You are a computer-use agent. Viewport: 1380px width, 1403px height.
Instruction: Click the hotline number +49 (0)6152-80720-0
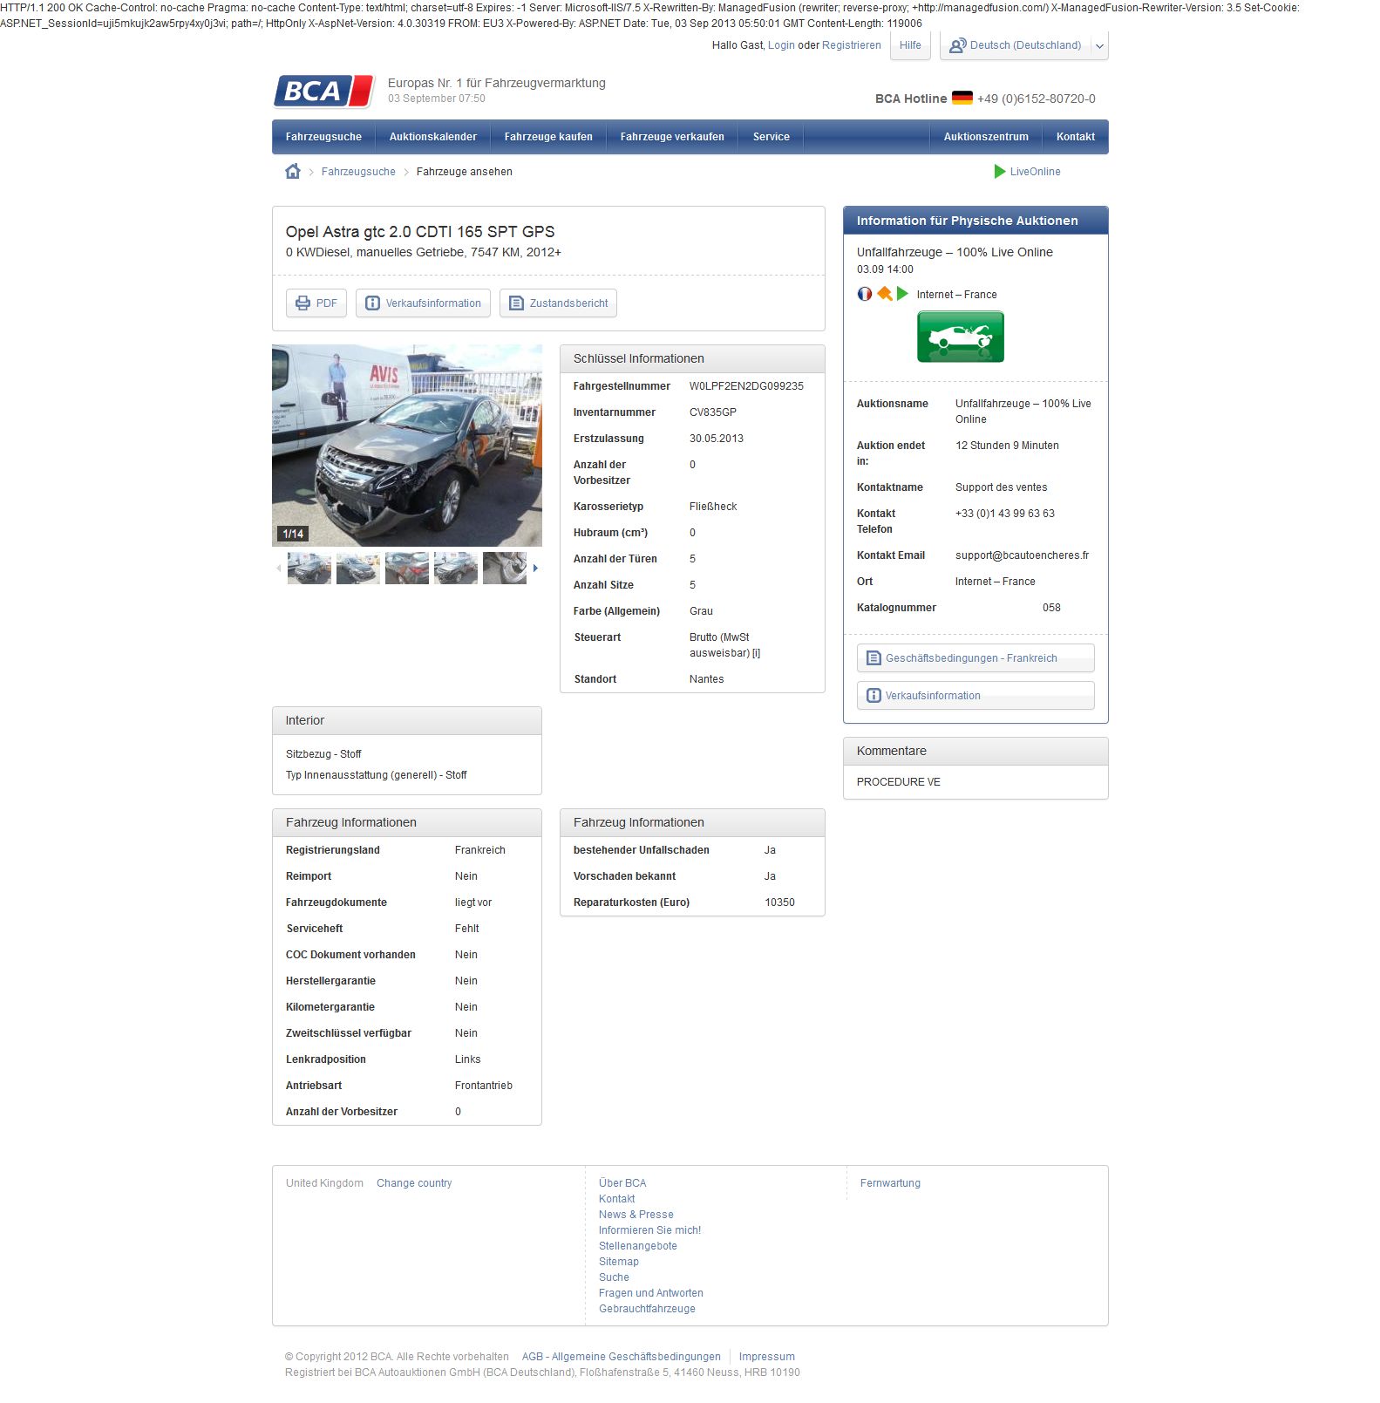[x=1036, y=99]
